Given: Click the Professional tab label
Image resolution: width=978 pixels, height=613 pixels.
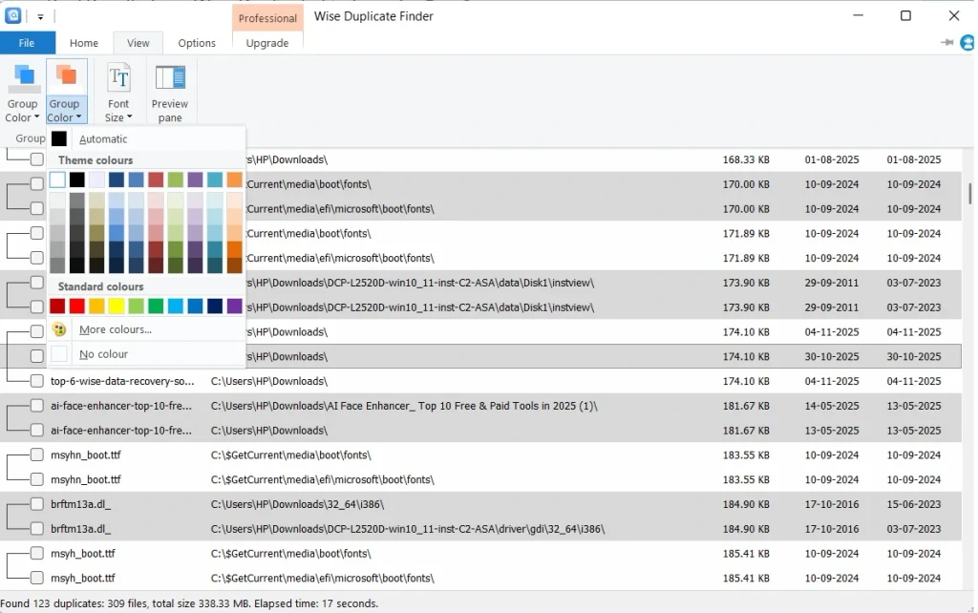Looking at the screenshot, I should [267, 18].
